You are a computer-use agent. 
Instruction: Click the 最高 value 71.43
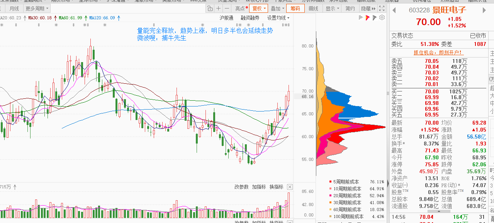431,150
